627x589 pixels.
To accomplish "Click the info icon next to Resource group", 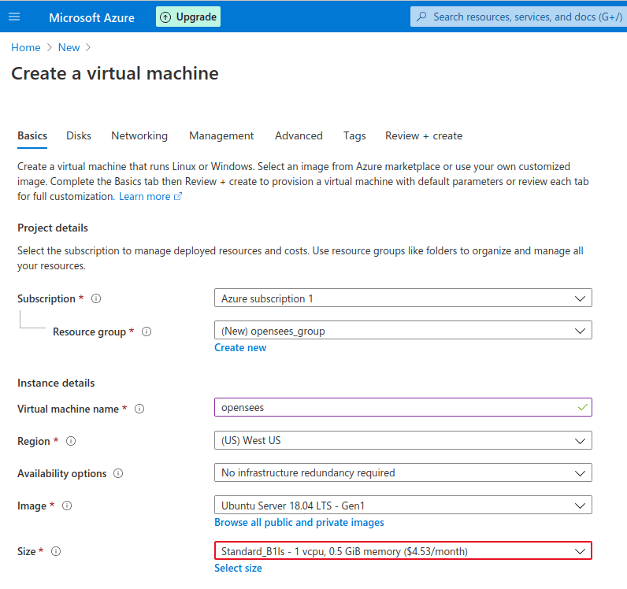I will click(147, 332).
